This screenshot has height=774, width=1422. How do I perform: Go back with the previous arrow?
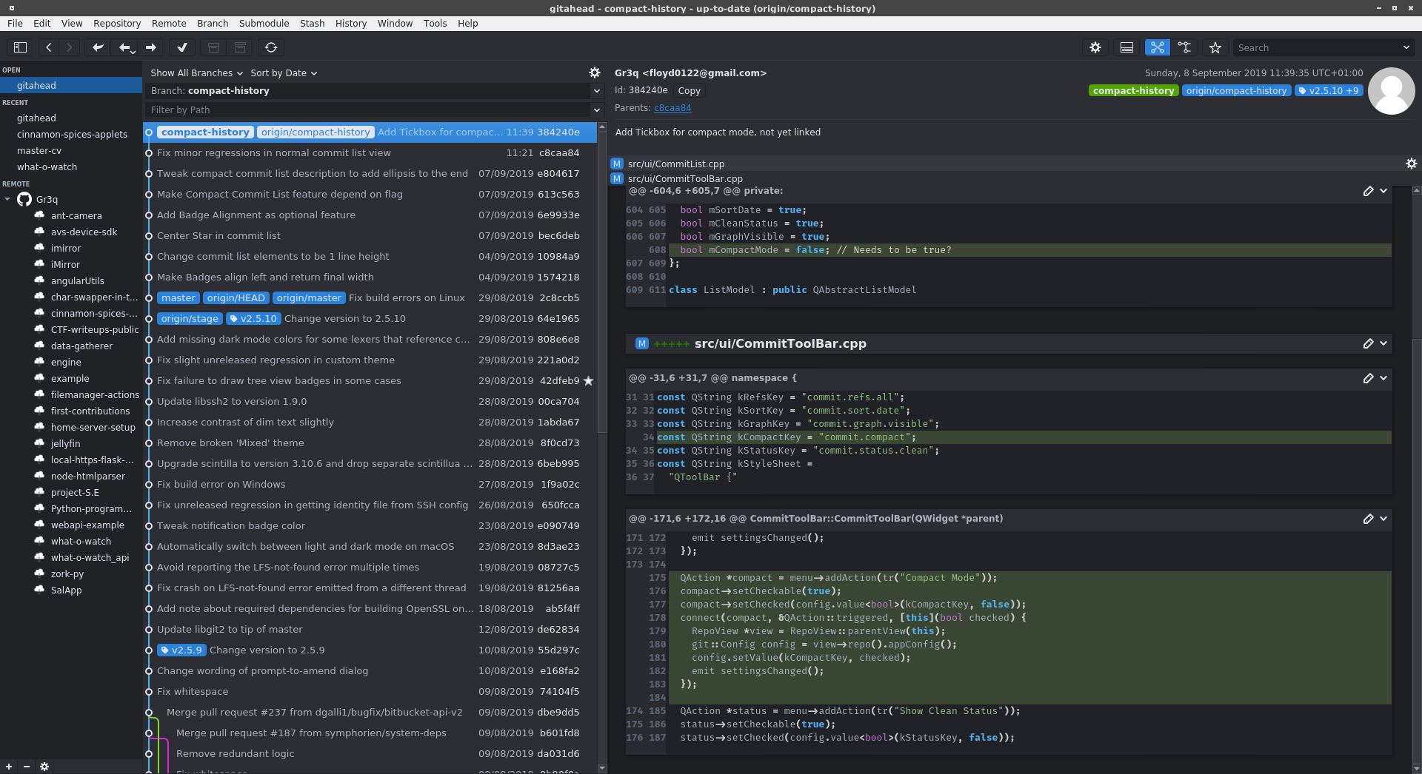49,47
